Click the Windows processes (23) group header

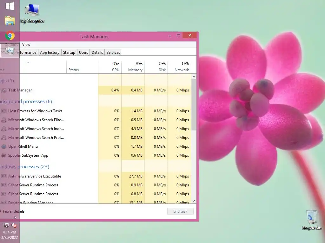coord(24,166)
